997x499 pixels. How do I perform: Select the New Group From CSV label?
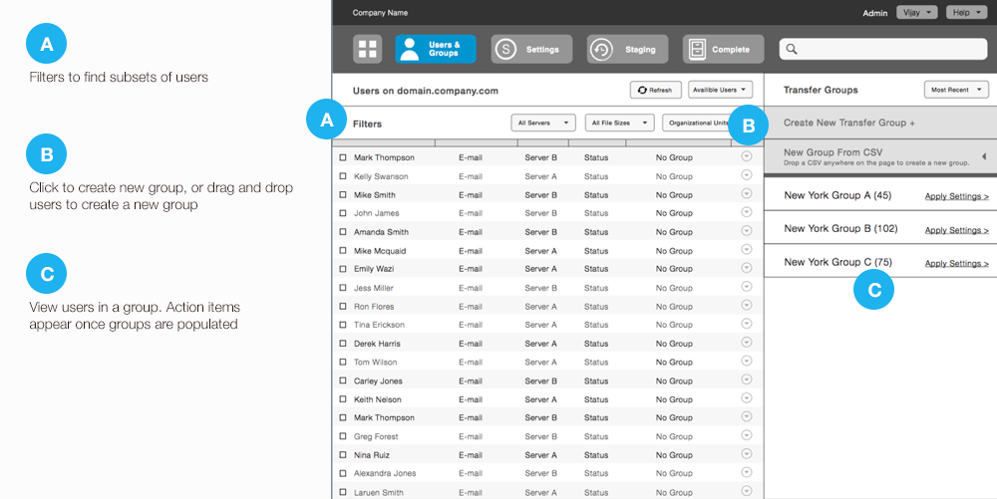832,152
